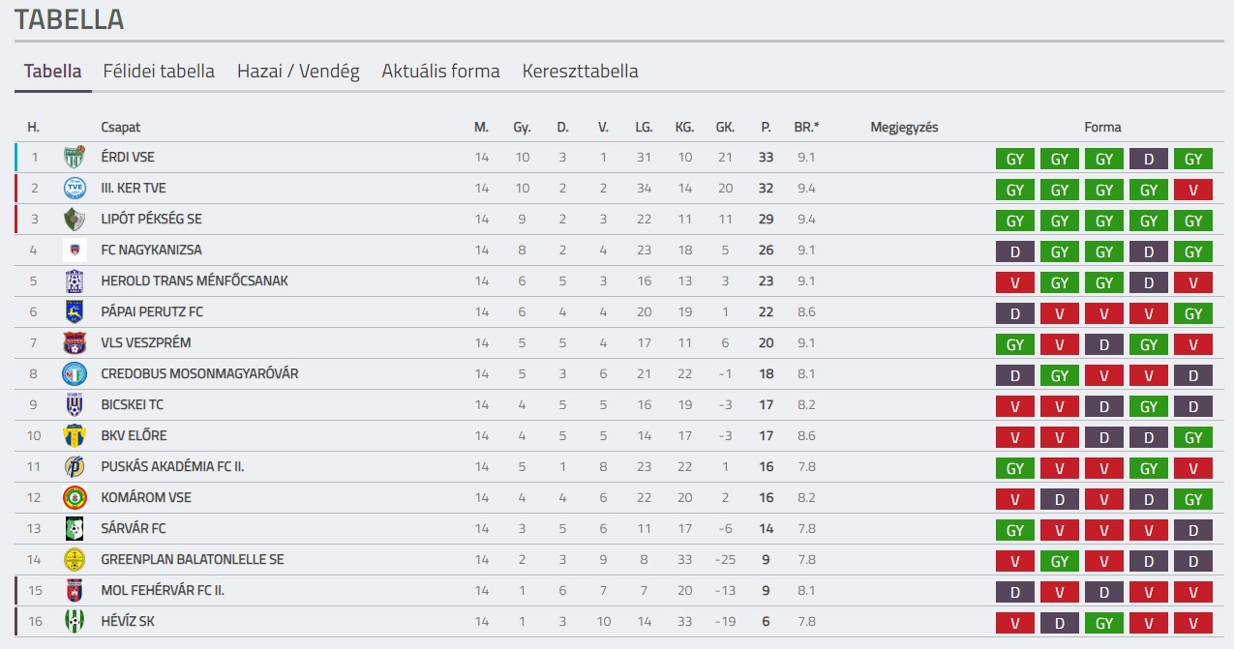Click the Pápai Perutz FC crest
The image size is (1234, 649).
75,312
